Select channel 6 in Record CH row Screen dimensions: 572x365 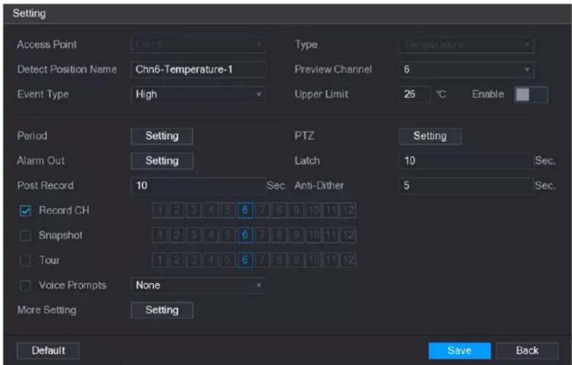(x=245, y=210)
